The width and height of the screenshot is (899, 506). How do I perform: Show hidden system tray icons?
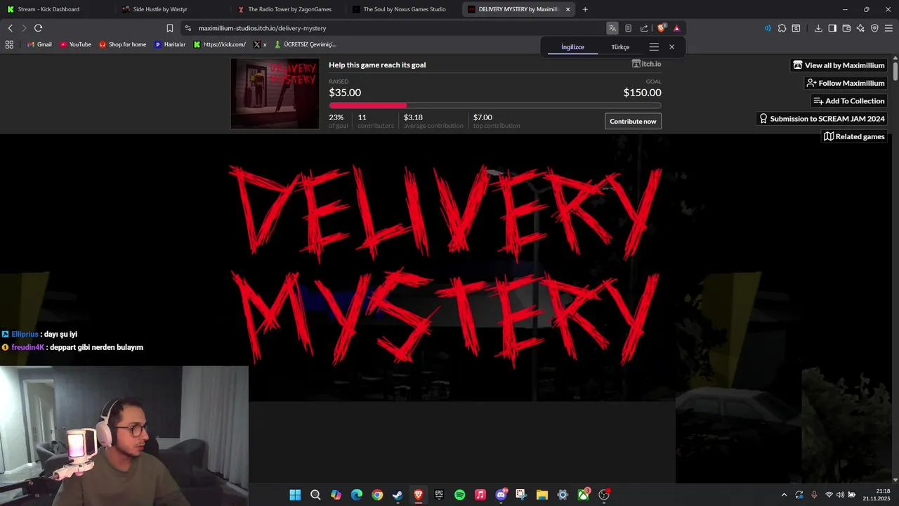click(x=784, y=495)
